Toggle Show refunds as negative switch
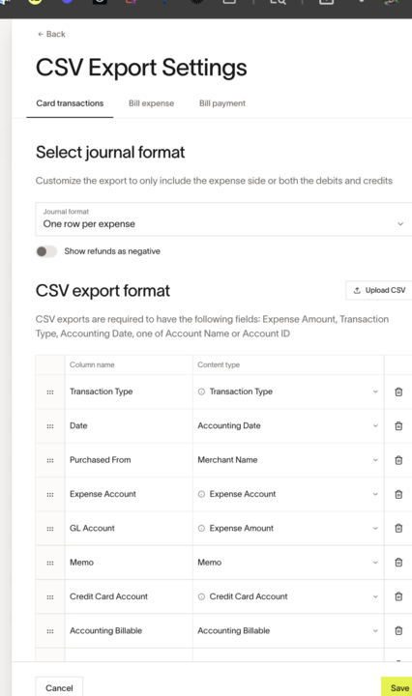The width and height of the screenshot is (412, 696). point(46,251)
